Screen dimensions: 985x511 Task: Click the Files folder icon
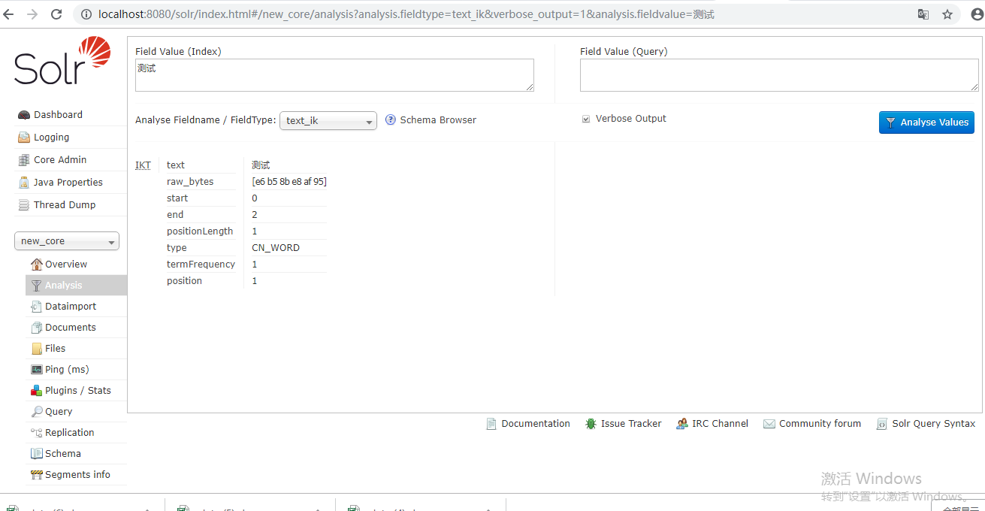click(x=36, y=349)
